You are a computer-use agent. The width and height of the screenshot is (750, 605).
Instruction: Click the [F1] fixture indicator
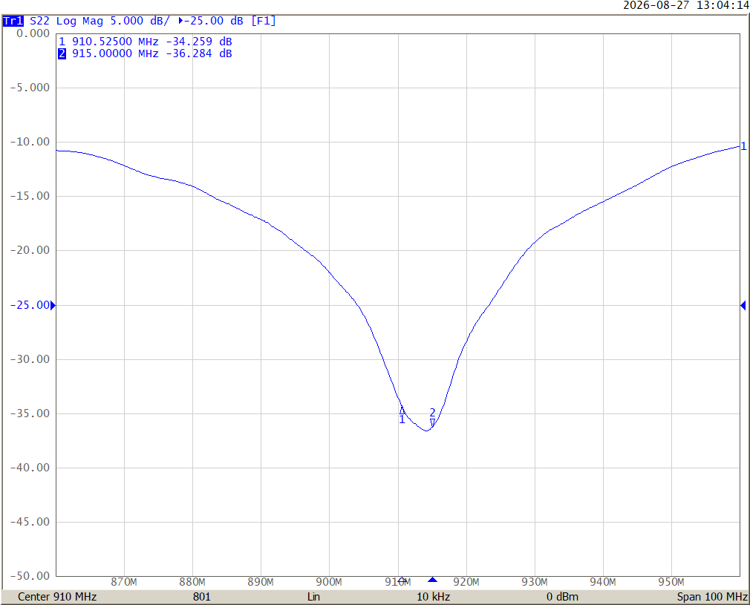(x=264, y=21)
